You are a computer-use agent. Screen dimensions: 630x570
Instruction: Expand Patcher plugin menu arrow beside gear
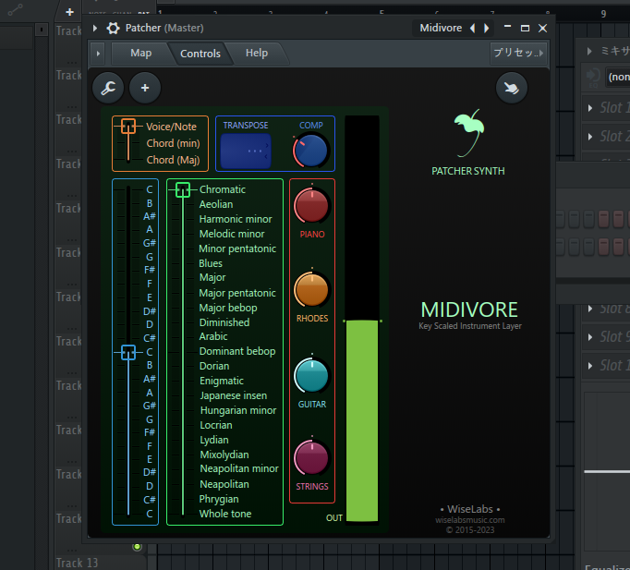(95, 28)
